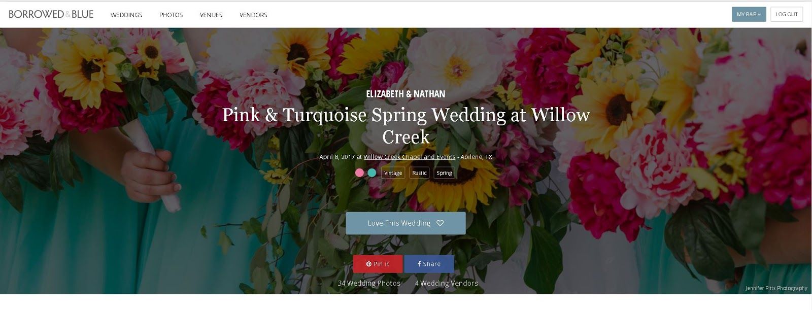Click the Pinterest icon on Pin it
812x310 pixels.
tap(369, 264)
